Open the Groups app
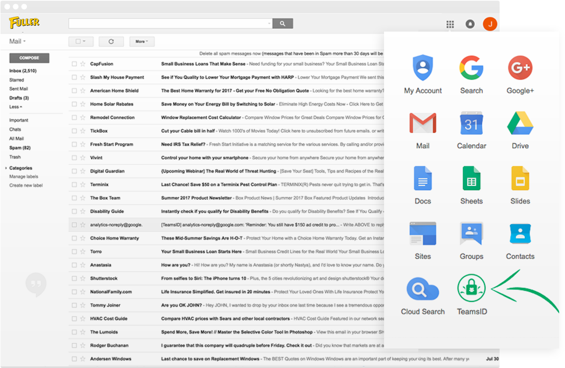Viewport: 565px width, 368px height. pos(471,241)
